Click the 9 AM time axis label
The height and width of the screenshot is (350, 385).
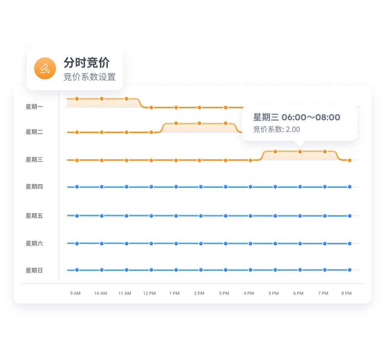[75, 293]
